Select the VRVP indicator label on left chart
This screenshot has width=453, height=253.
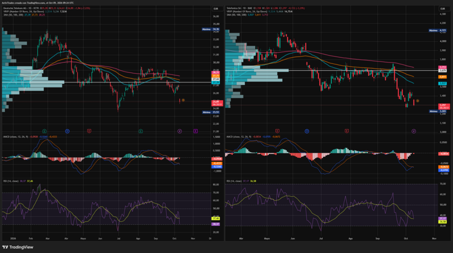coord(23,12)
